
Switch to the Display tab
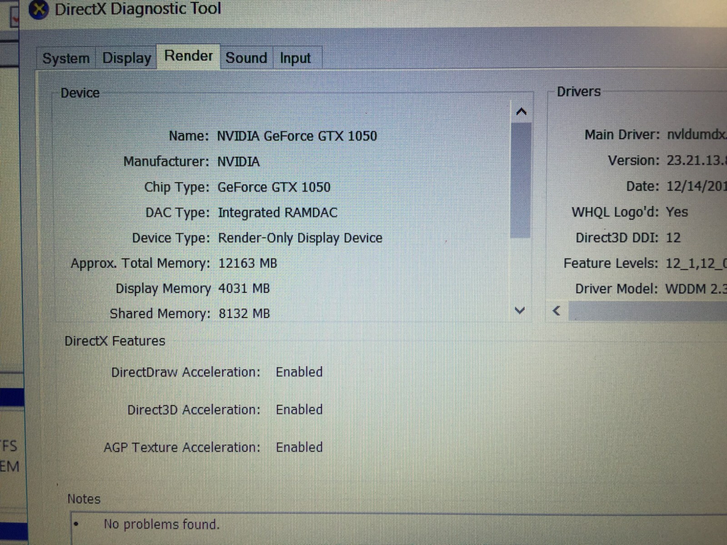click(126, 58)
